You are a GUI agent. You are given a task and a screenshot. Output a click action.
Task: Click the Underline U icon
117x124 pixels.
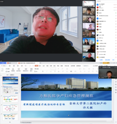click(51, 71)
